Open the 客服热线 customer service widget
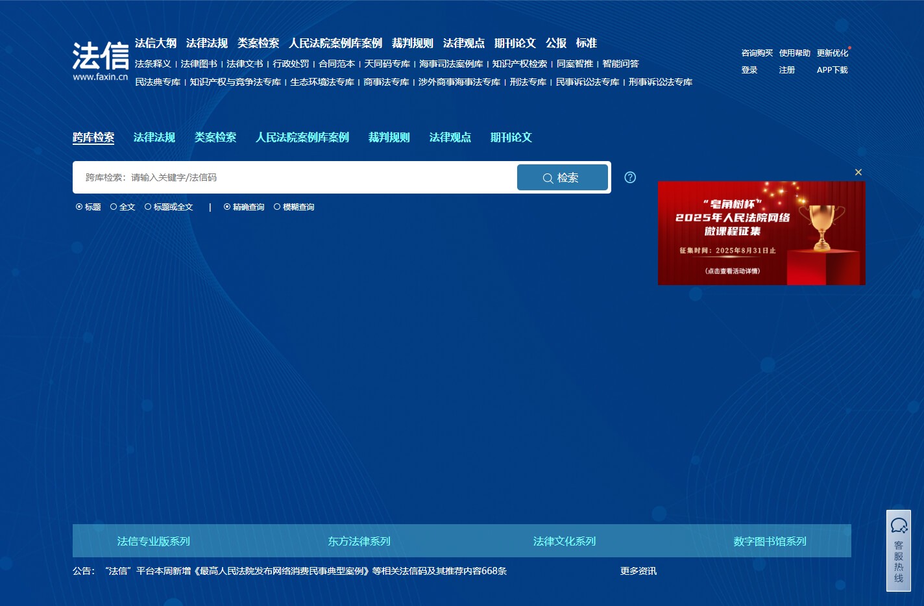This screenshot has width=924, height=606. click(x=899, y=551)
